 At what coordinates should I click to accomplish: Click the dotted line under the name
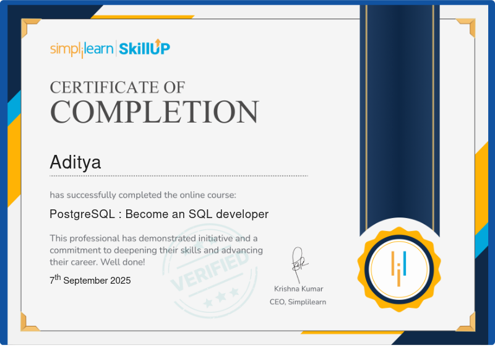coord(179,176)
